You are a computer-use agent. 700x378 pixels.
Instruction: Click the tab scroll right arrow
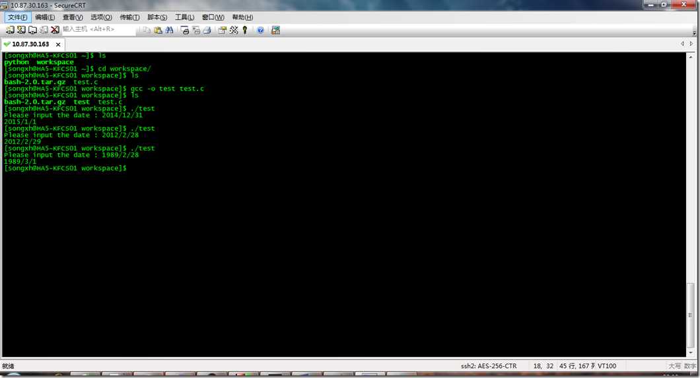pos(691,44)
